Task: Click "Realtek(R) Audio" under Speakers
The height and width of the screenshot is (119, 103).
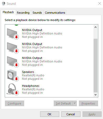Action: tap(33, 75)
